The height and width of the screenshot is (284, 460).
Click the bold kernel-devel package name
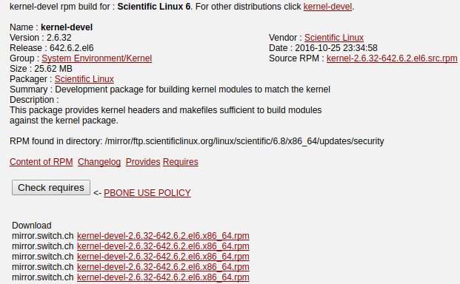coord(67,27)
